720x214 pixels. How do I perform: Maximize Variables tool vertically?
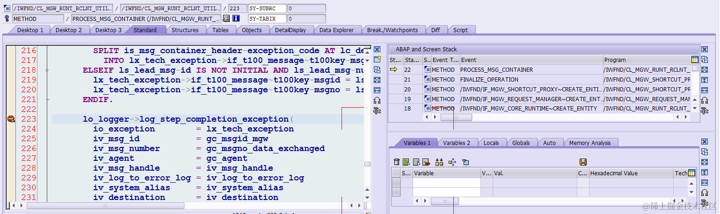pos(705,172)
